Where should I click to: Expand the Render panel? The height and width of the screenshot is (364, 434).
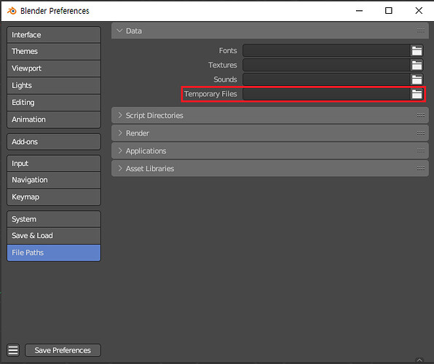[x=120, y=133]
